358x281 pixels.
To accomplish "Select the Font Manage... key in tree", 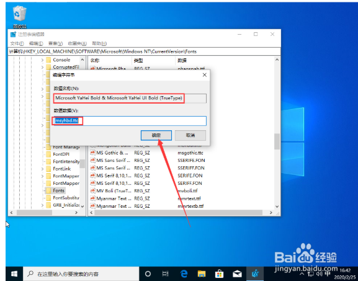I will [66, 147].
